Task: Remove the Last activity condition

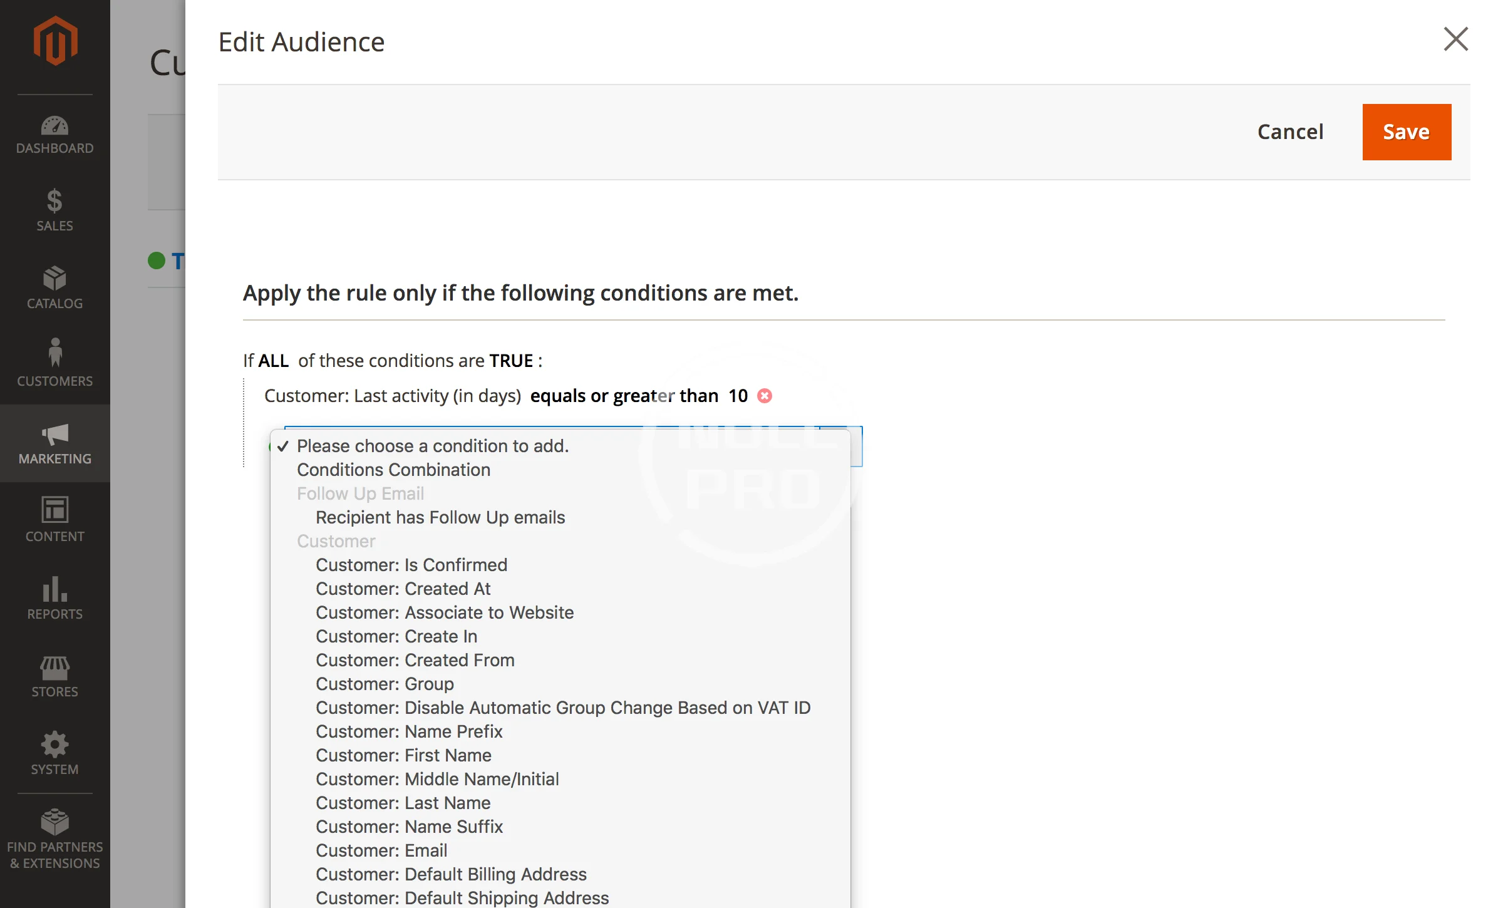Action: 765,396
